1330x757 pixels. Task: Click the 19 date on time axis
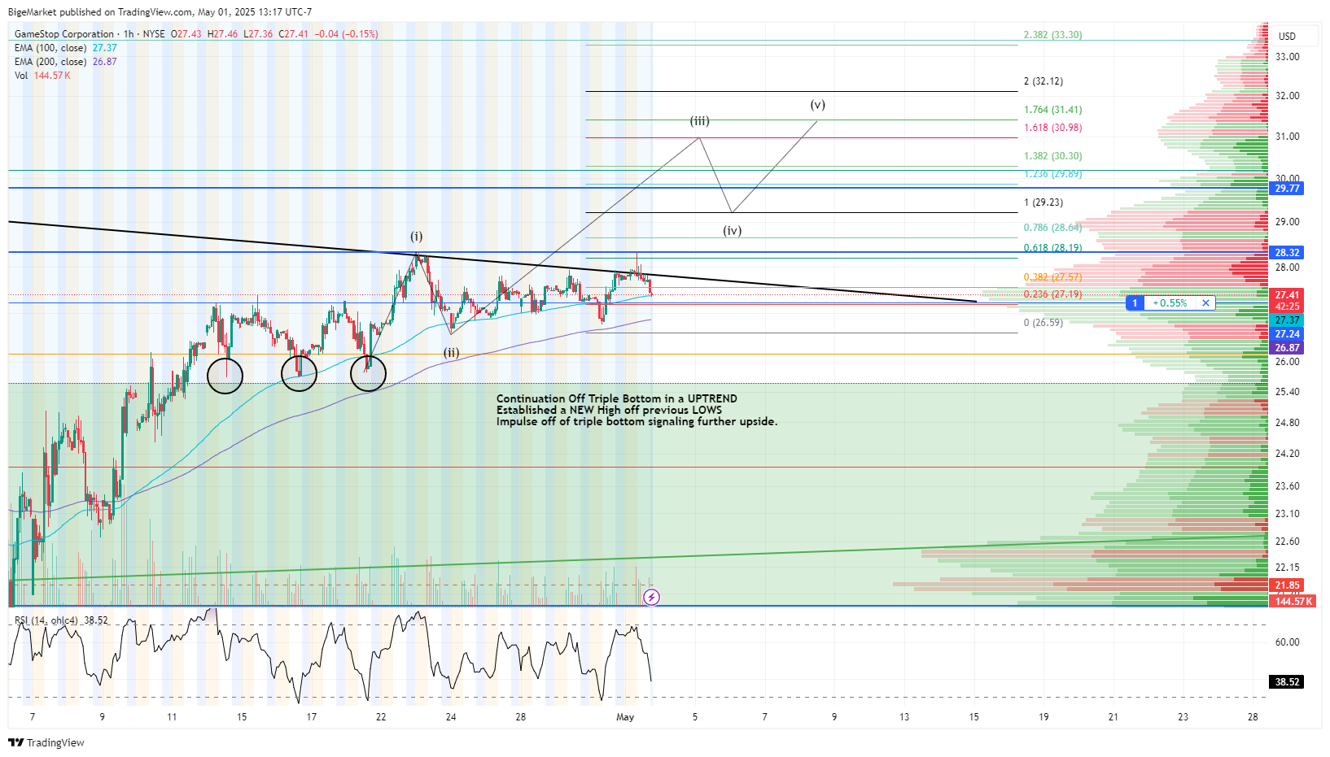[1043, 717]
